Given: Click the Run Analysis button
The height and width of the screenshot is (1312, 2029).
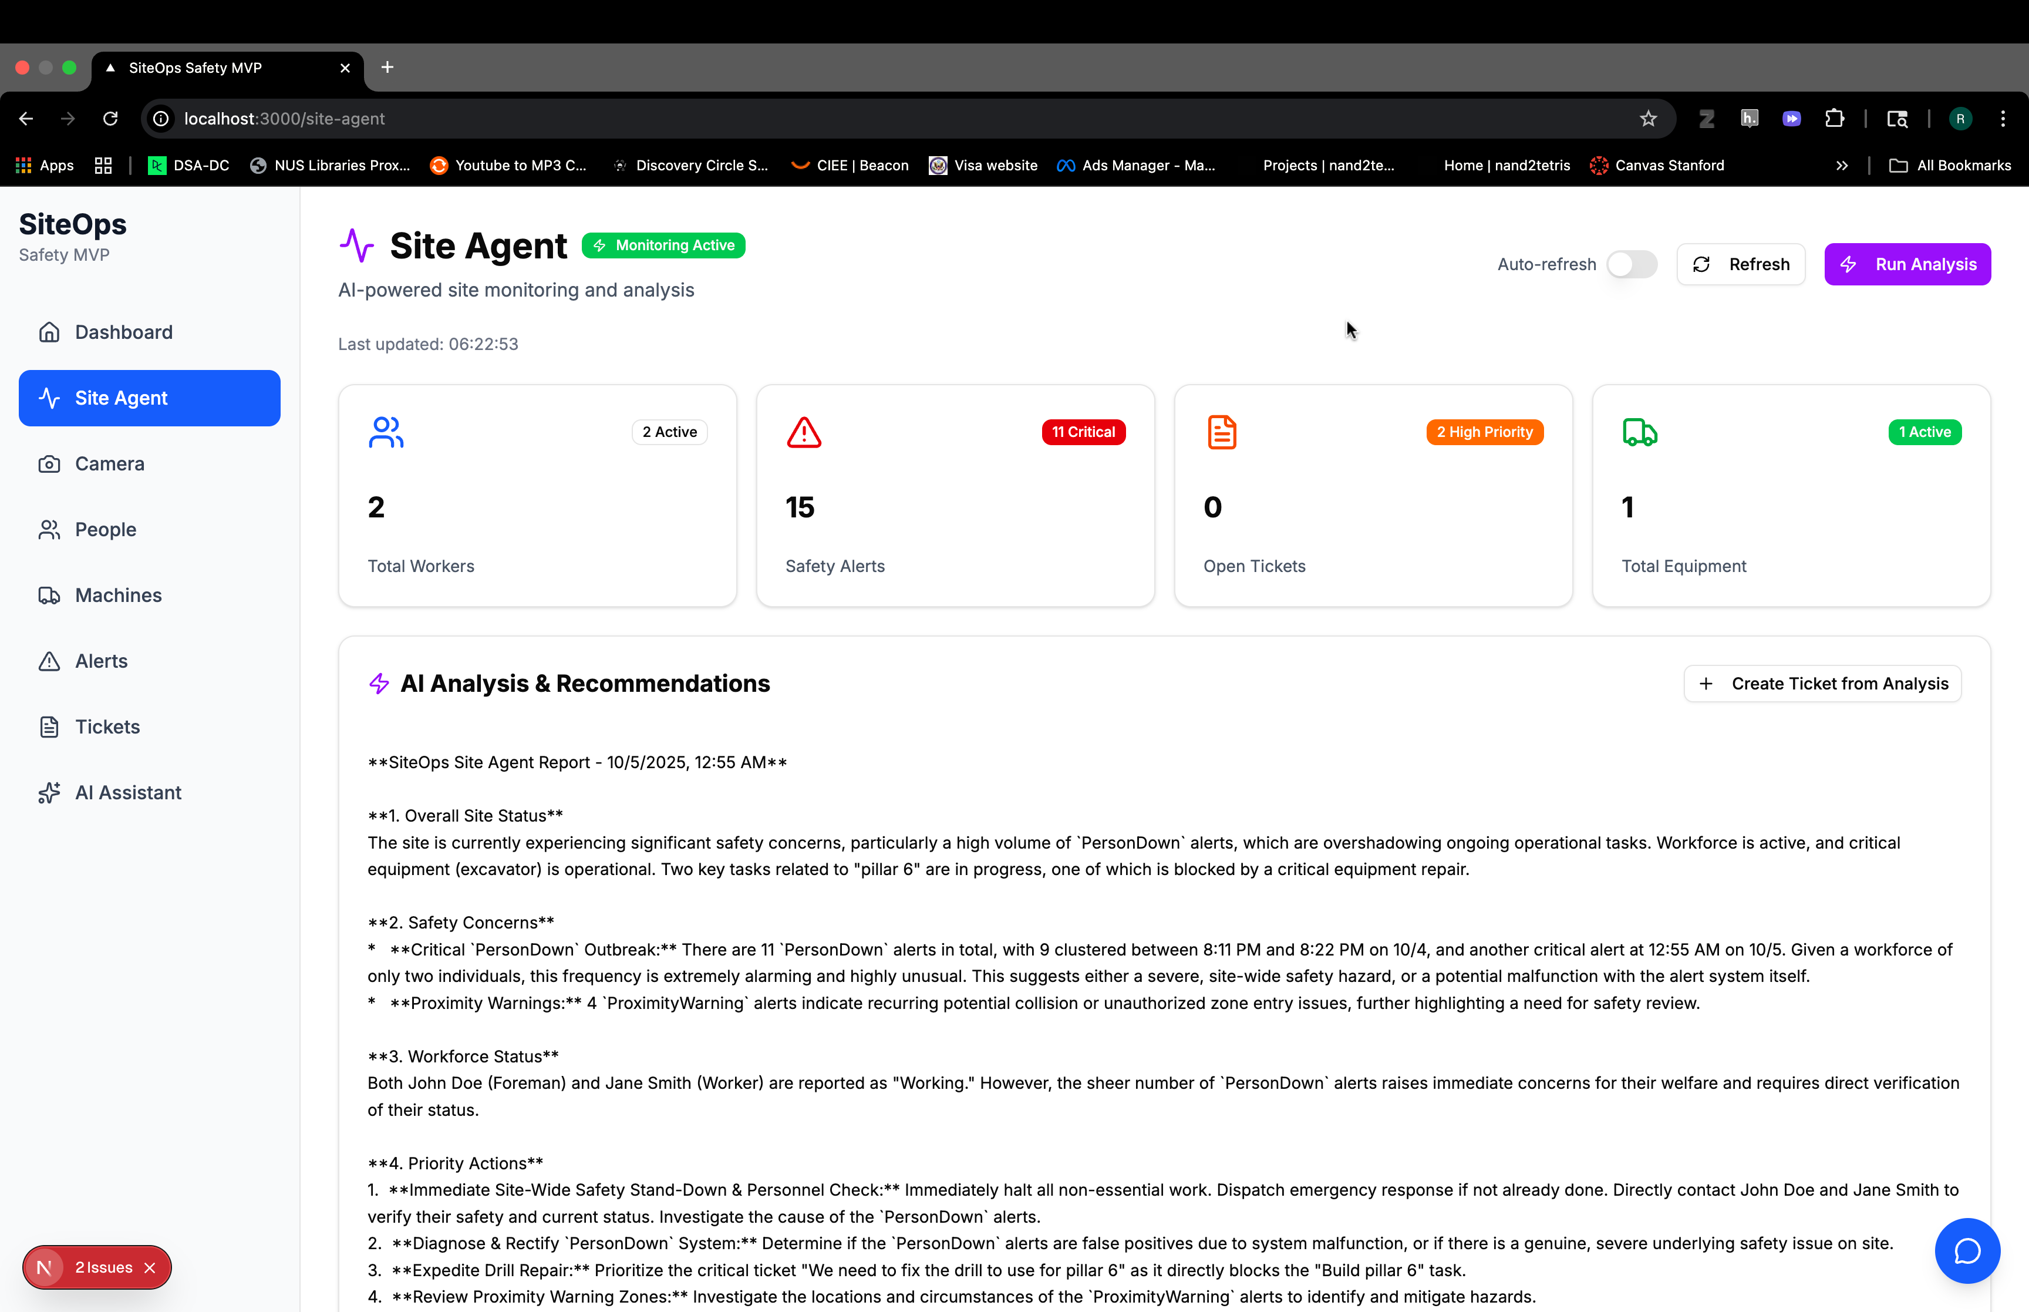Looking at the screenshot, I should pyautogui.click(x=1907, y=264).
